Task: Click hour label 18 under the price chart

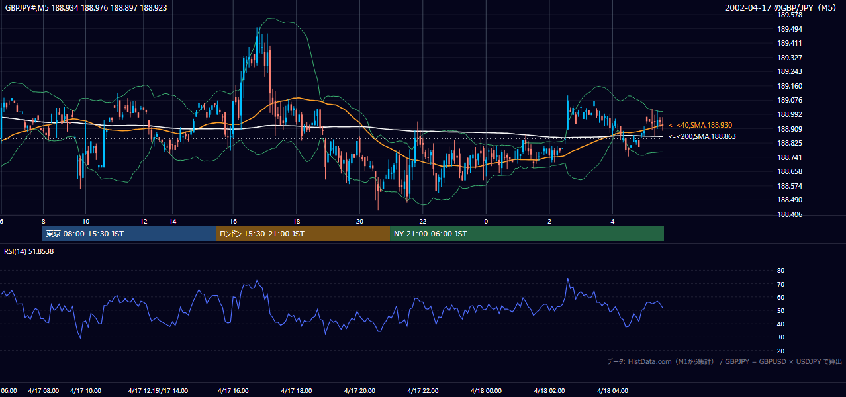Action: point(297,221)
